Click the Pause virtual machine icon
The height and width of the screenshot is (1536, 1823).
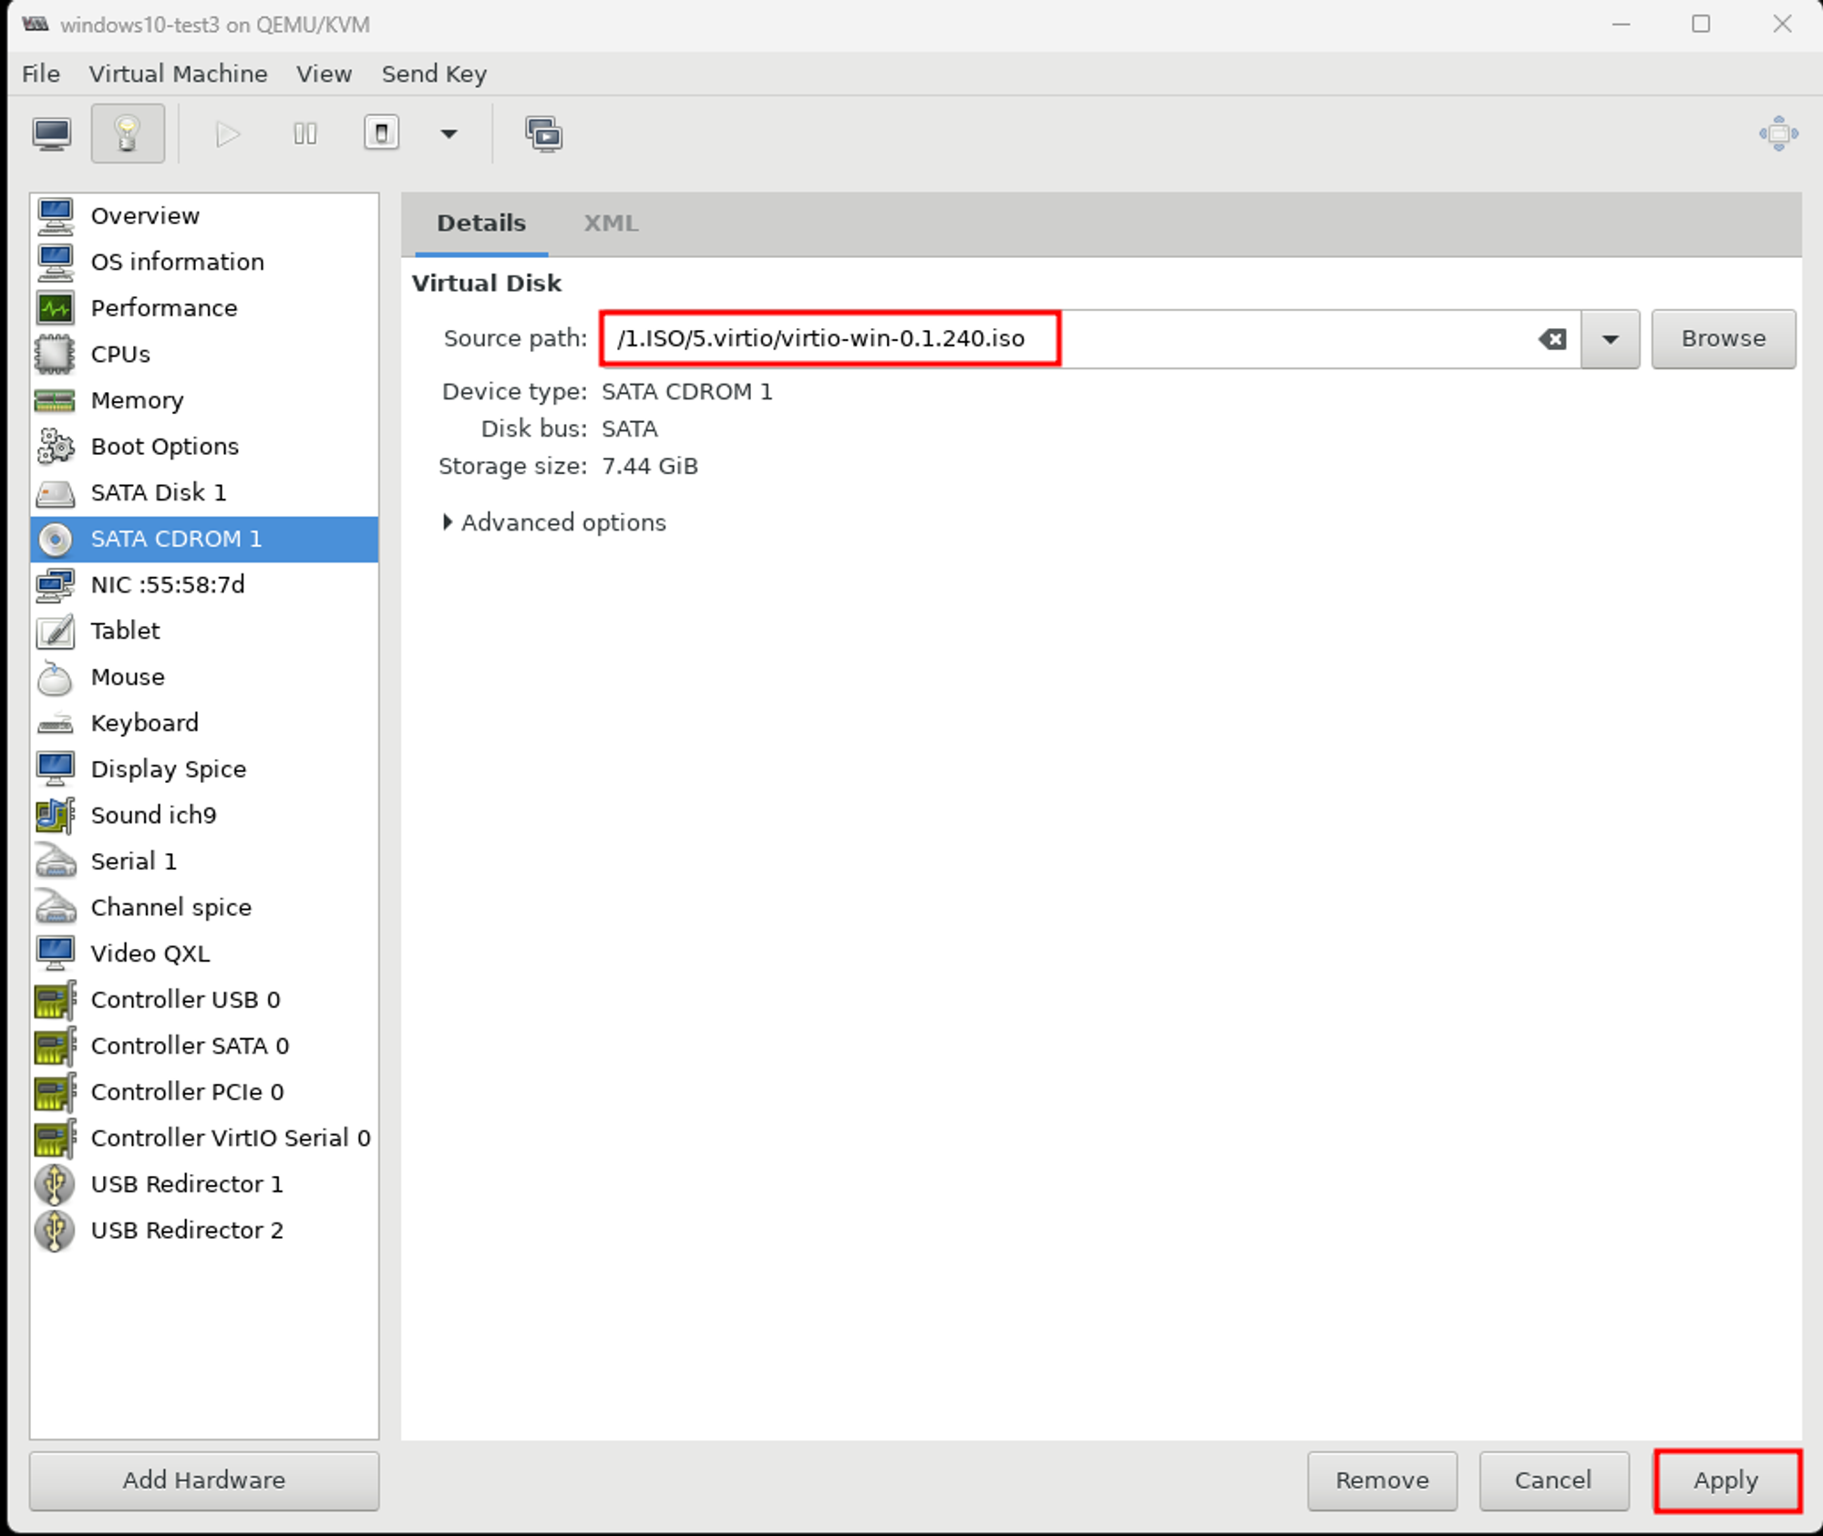pos(305,134)
